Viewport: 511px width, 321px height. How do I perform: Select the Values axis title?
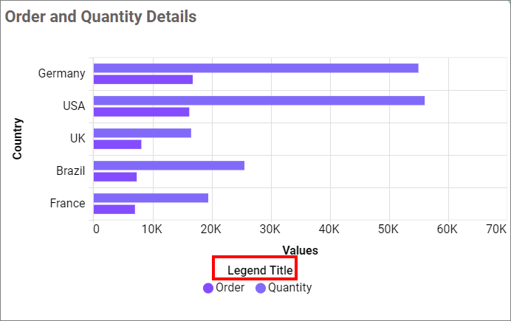pyautogui.click(x=300, y=250)
